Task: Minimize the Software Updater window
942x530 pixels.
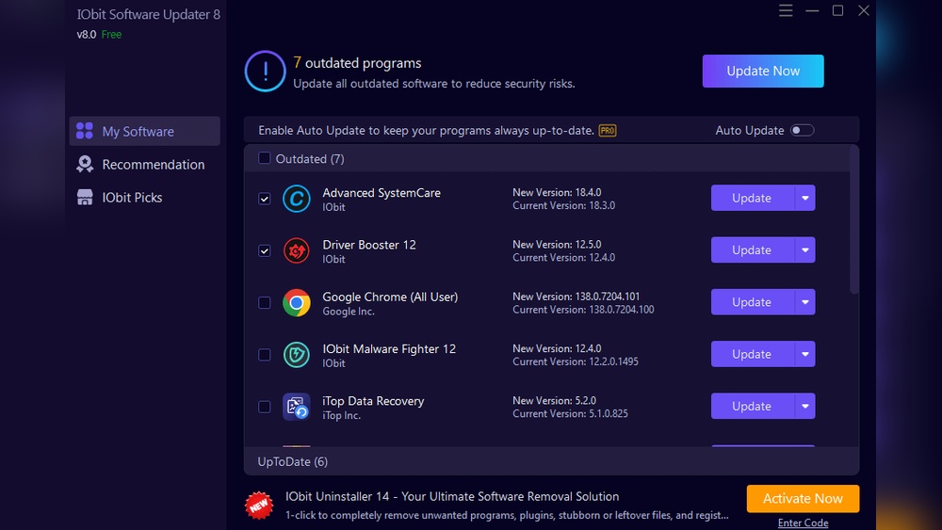Action: tap(812, 10)
